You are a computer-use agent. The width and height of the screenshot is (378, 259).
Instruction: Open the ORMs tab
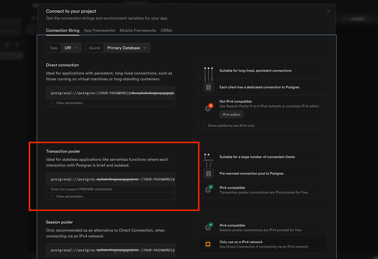point(166,30)
